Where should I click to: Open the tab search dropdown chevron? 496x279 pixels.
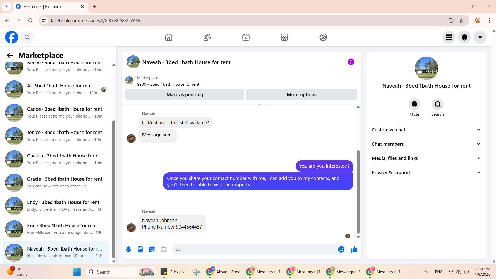click(x=7, y=6)
